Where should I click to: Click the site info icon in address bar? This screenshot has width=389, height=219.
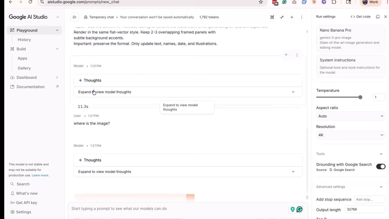click(42, 2)
